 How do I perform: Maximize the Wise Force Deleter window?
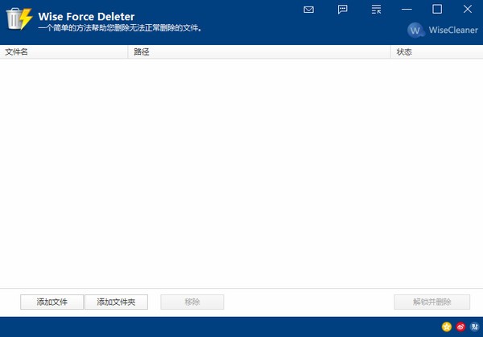(x=437, y=10)
